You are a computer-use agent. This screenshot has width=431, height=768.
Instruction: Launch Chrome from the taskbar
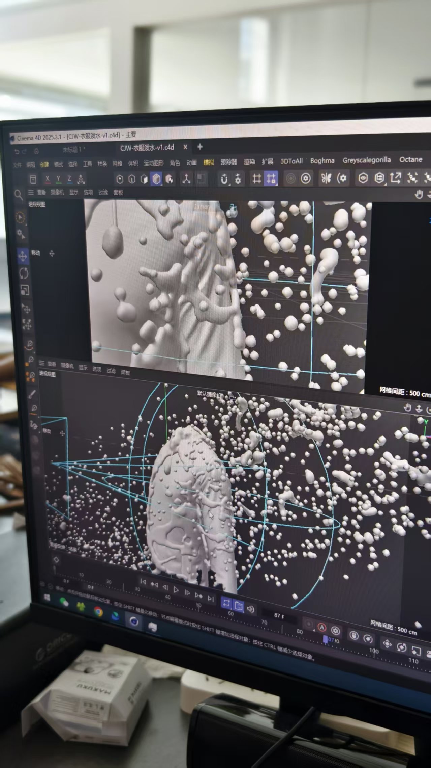(98, 612)
